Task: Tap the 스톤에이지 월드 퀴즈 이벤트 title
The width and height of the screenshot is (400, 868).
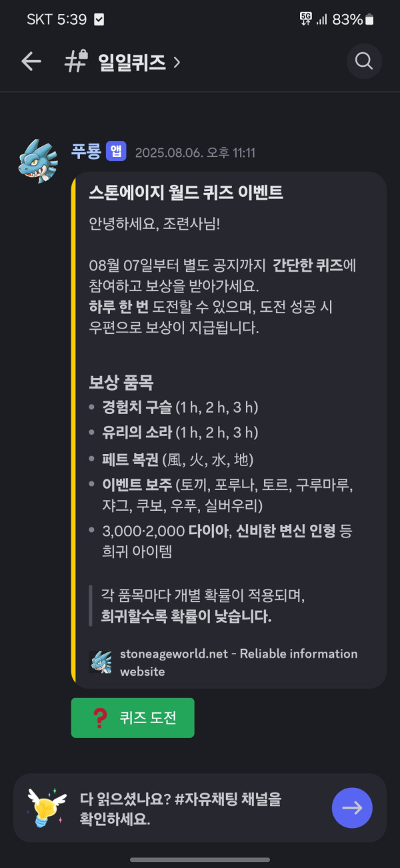Action: click(186, 193)
